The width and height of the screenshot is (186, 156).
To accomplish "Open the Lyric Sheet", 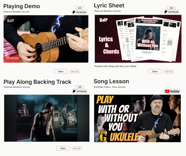I will point(155,71).
